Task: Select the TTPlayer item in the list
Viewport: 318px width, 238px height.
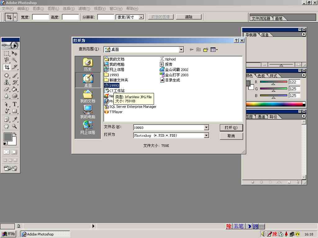Action: [114, 112]
